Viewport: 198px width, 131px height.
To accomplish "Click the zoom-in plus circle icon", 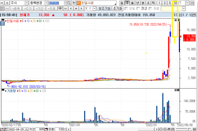I will [x=165, y=129].
